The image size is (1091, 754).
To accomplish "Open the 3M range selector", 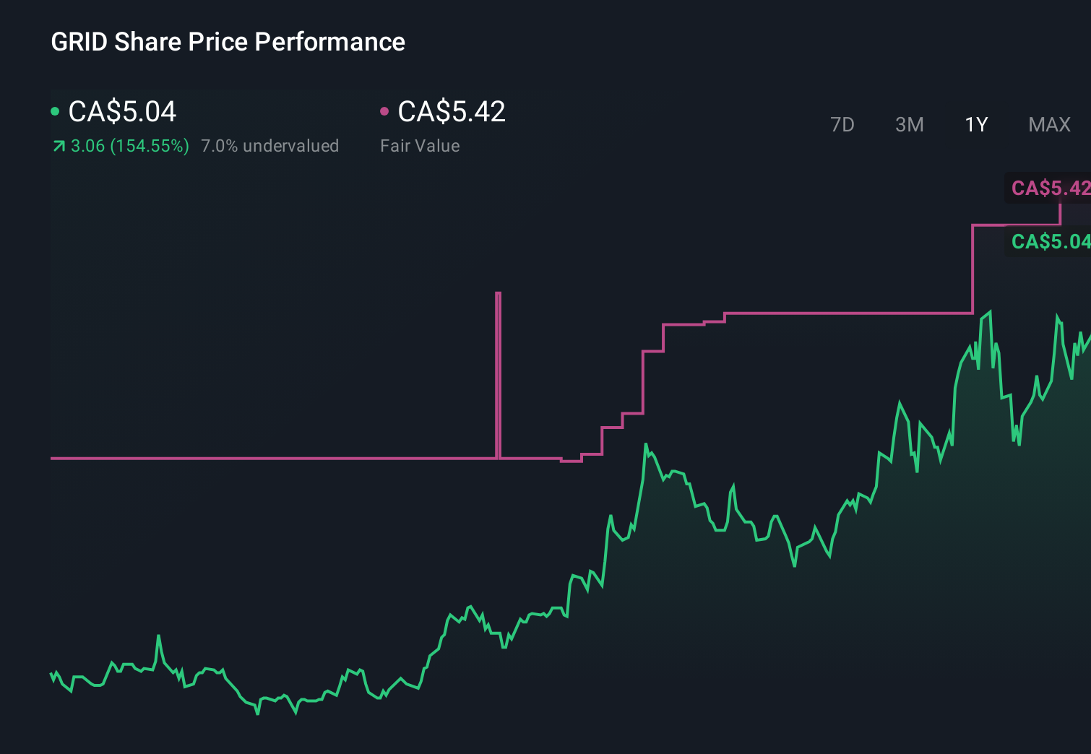I will click(x=909, y=124).
